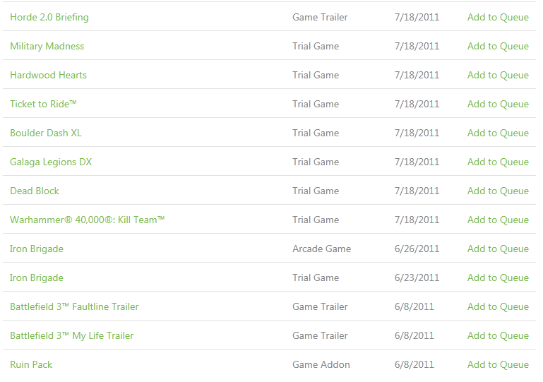Open Ticket to Ride™ game link
Viewport: 543px width, 382px height.
tap(43, 104)
